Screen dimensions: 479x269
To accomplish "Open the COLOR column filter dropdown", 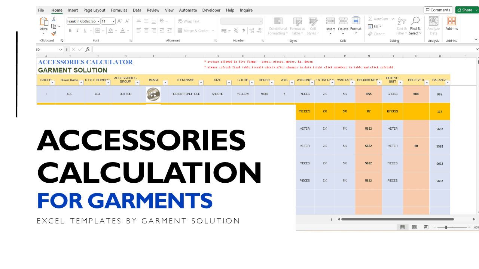I will pyautogui.click(x=252, y=82).
